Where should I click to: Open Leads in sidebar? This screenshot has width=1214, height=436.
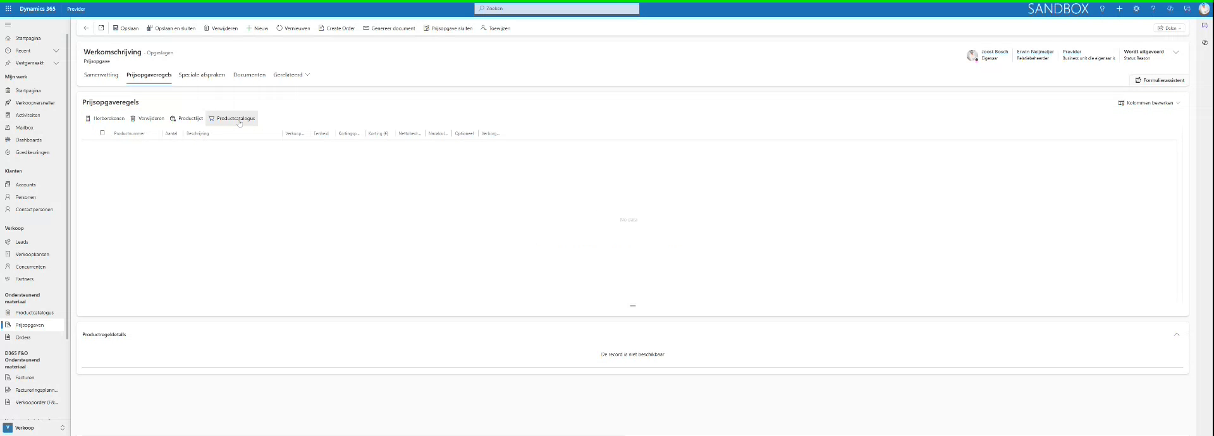[21, 242]
